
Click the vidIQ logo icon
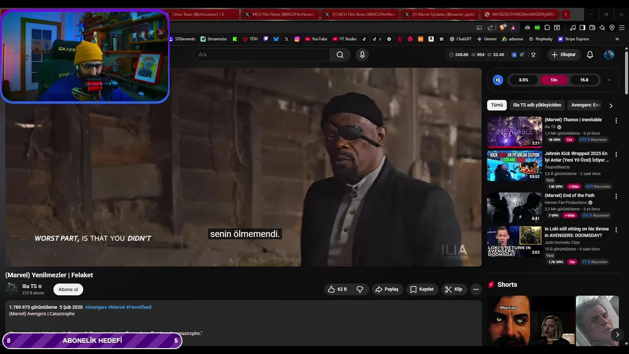(498, 80)
